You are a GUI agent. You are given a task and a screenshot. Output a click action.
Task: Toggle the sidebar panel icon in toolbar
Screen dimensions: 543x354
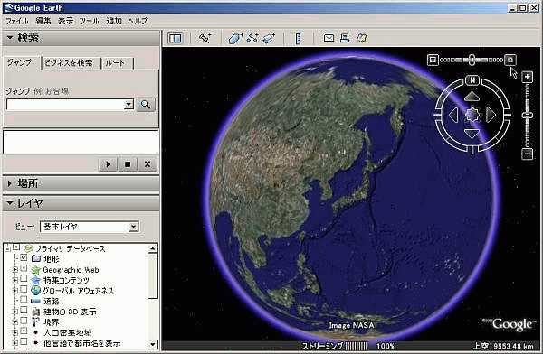(175, 38)
